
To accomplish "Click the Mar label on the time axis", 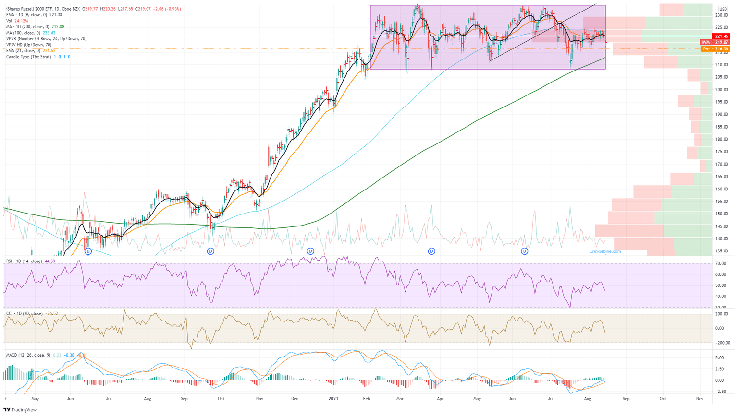I will (x=400, y=399).
